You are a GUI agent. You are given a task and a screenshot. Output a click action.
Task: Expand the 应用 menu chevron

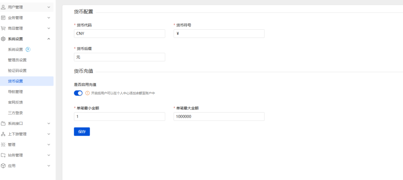click(49, 165)
